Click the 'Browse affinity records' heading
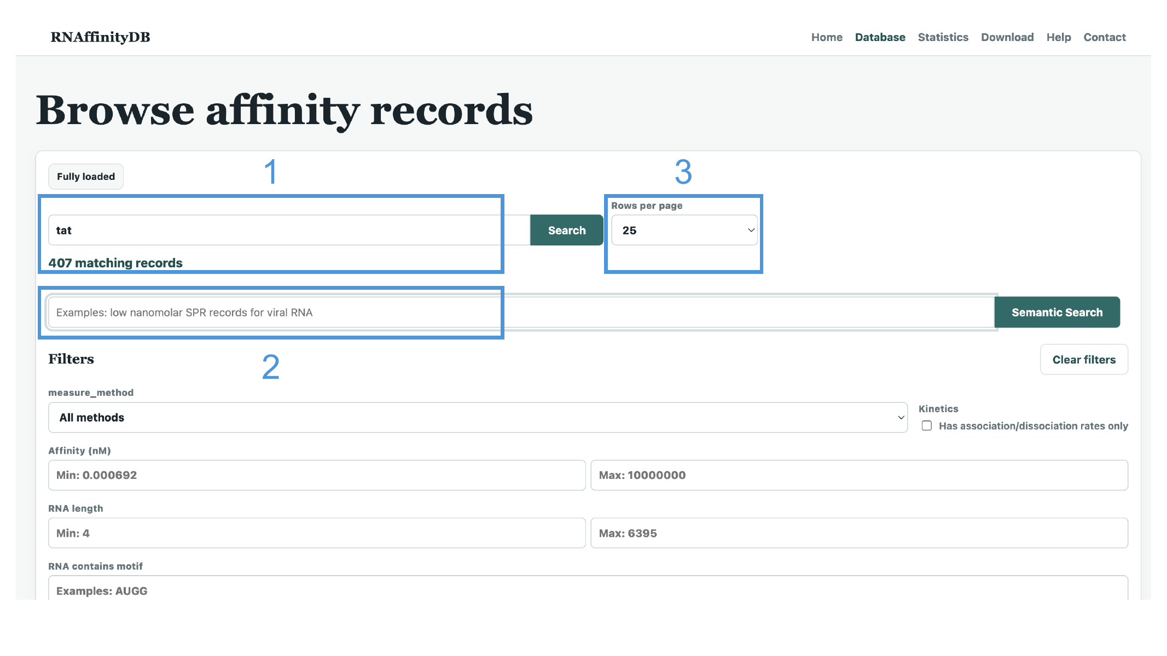 pos(284,111)
